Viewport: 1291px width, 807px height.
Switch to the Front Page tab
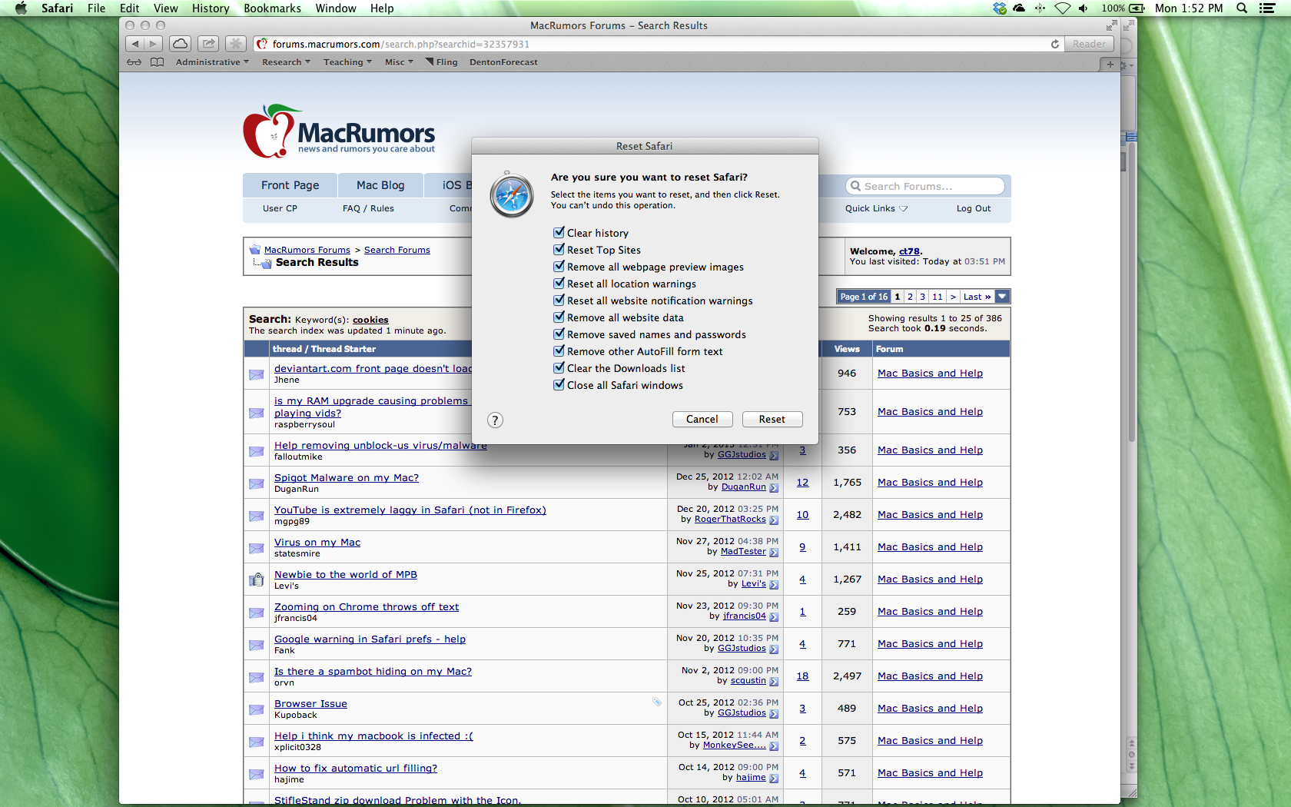tap(290, 185)
